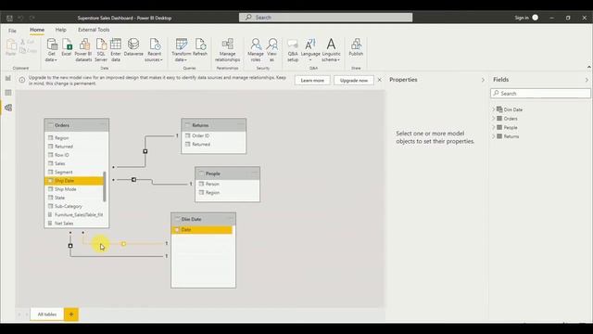Viewport: 593px width, 334px height.
Task: Refresh the data
Action: tap(200, 47)
